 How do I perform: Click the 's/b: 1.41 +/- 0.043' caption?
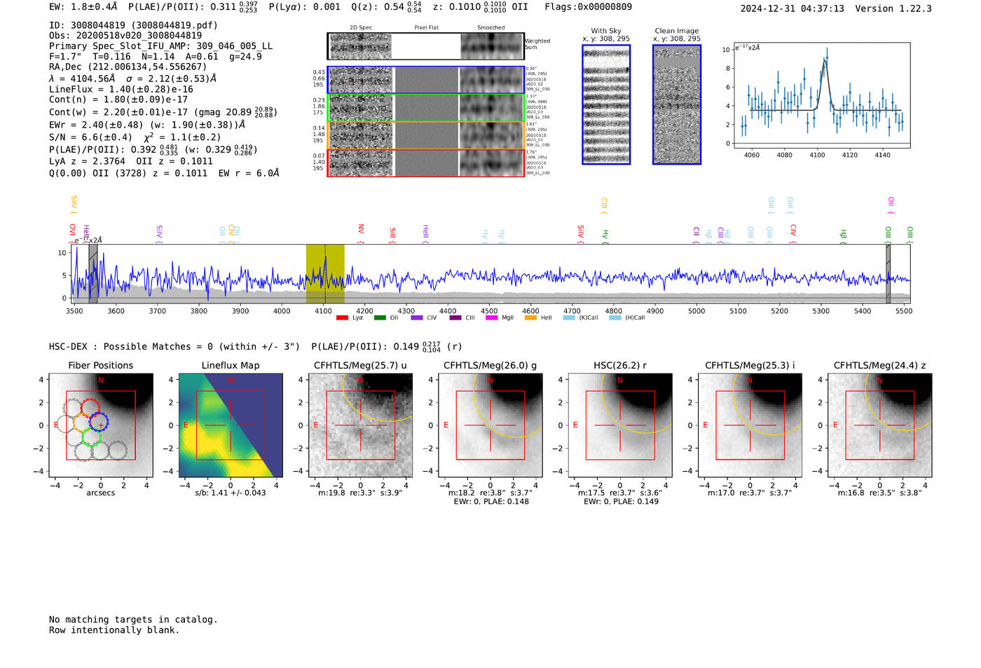point(231,492)
